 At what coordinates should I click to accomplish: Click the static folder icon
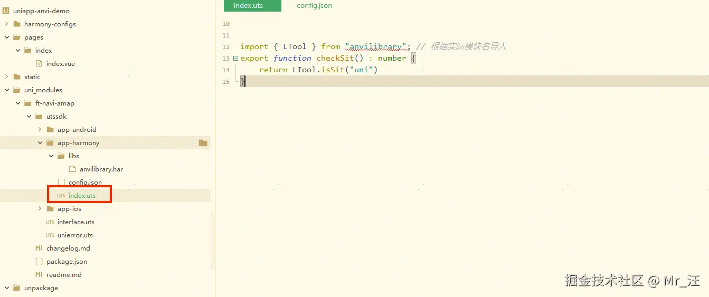click(x=17, y=76)
